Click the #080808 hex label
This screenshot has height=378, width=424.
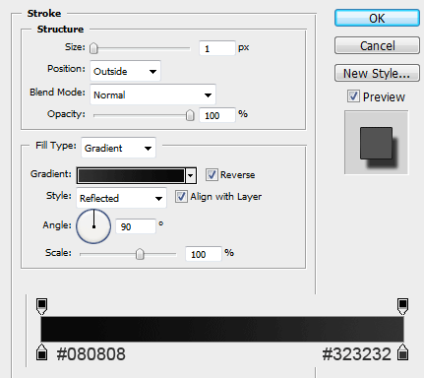coord(91,354)
